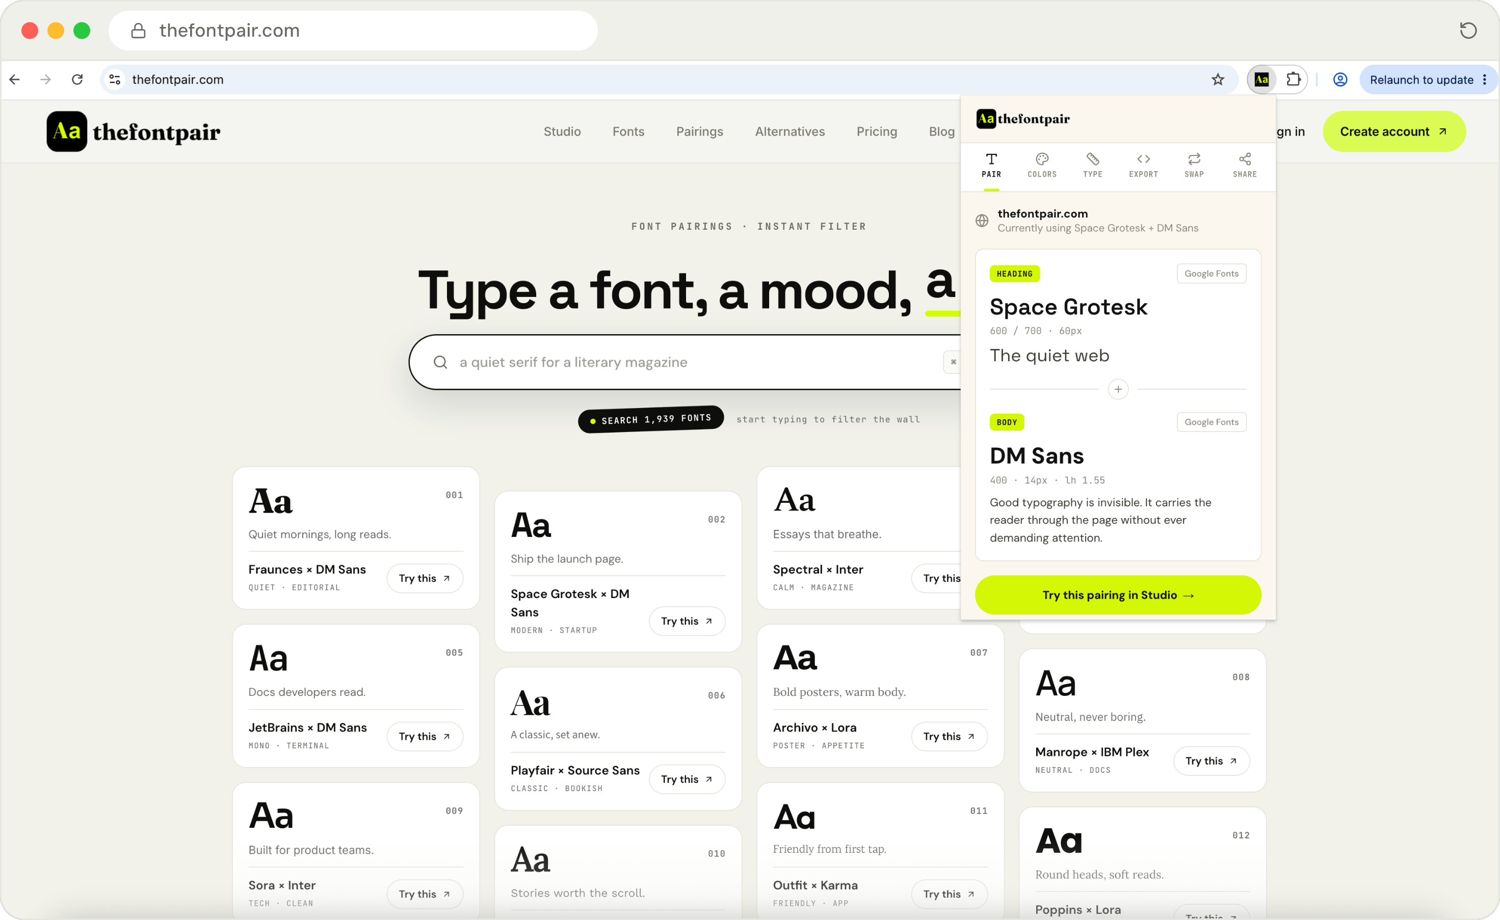
Task: Click the search magnifier icon in search box
Action: (440, 363)
